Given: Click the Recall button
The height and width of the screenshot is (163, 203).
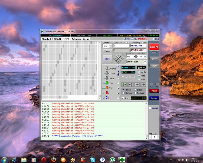Looking at the screenshot, I should point(154,66).
